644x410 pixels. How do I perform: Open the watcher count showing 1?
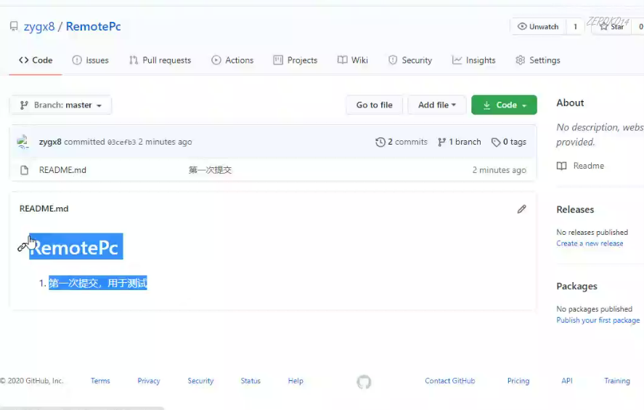click(575, 27)
